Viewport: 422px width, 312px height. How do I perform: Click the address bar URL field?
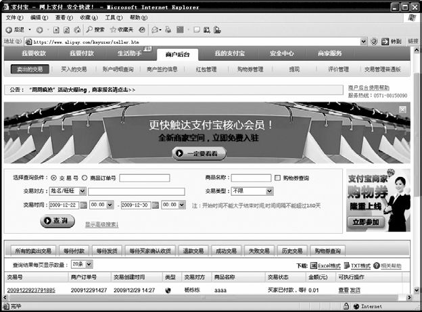(x=197, y=42)
